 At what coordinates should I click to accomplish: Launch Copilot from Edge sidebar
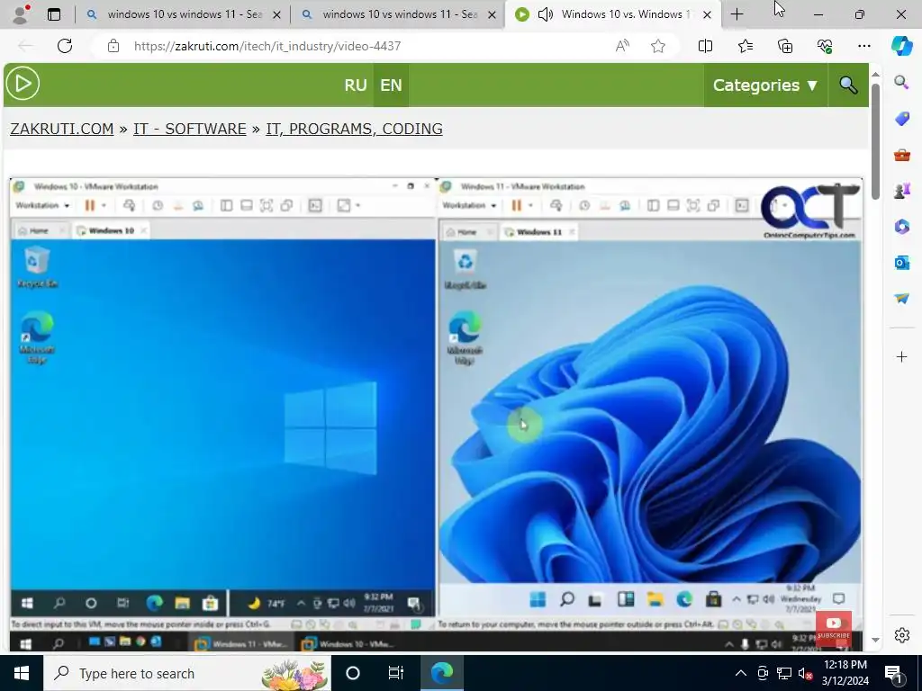901,46
